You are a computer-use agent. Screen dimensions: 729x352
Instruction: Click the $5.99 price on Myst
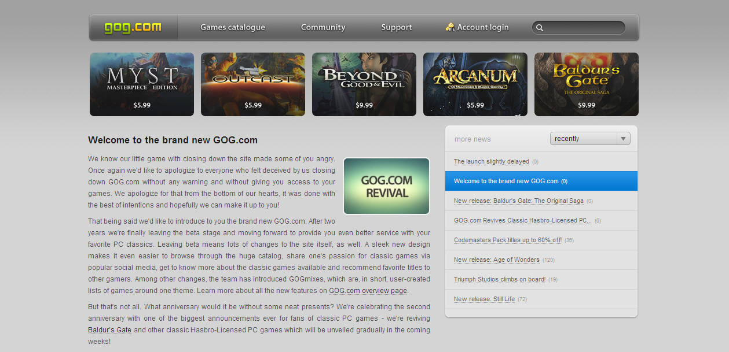click(x=142, y=105)
